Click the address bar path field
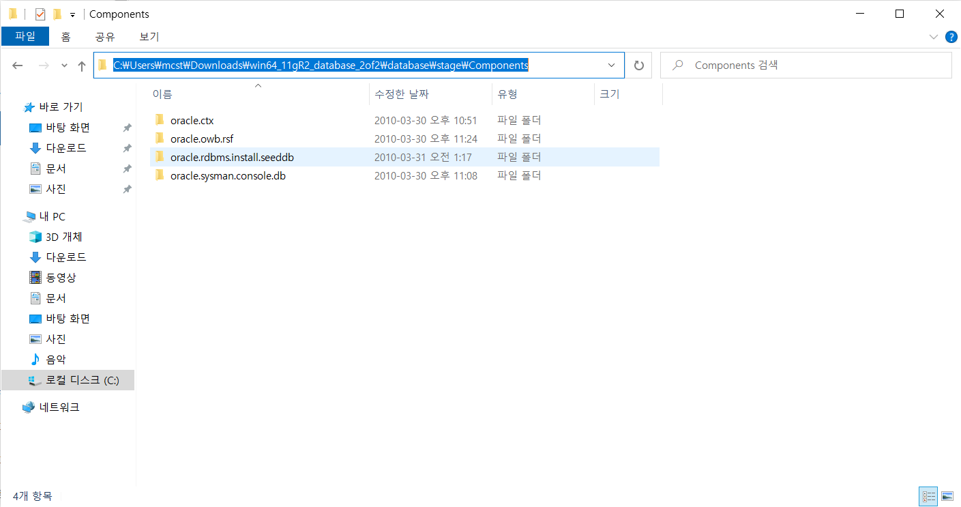 click(x=359, y=66)
